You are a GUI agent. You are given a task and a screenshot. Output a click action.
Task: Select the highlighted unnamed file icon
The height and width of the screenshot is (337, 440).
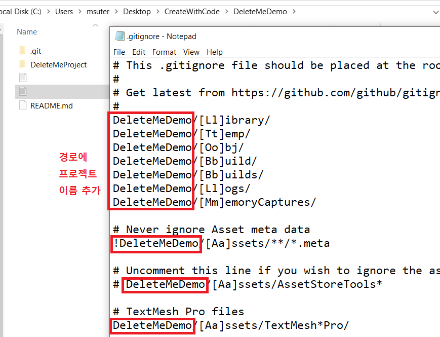pyautogui.click(x=22, y=91)
